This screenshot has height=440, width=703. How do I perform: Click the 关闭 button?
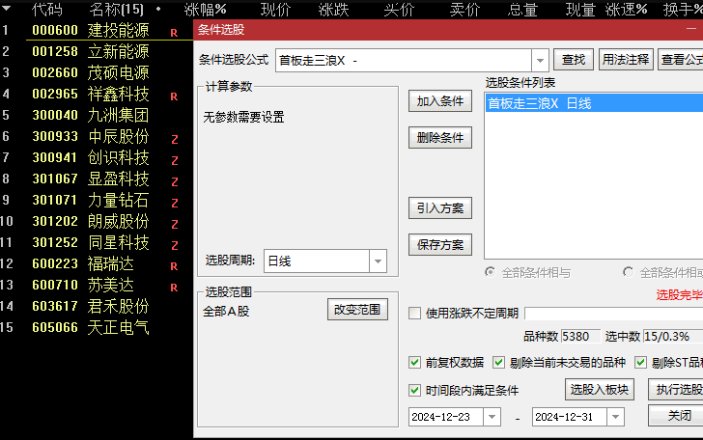(x=676, y=415)
